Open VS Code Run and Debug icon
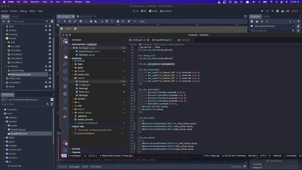This screenshot has width=302, height=170. click(x=65, y=64)
